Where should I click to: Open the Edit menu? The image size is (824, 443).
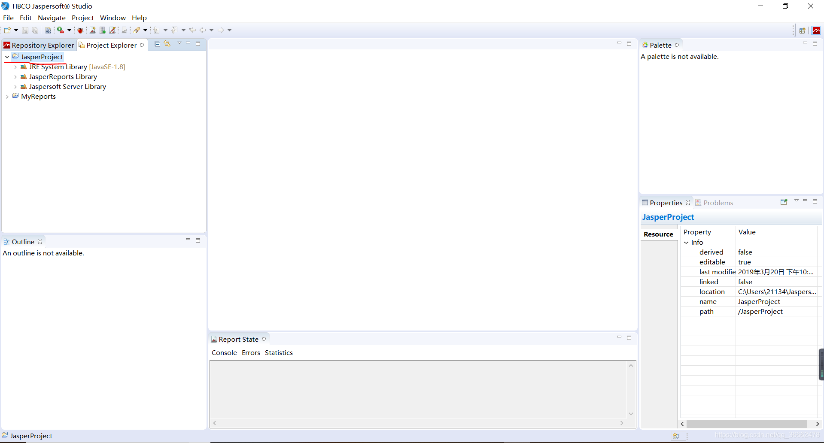point(26,18)
